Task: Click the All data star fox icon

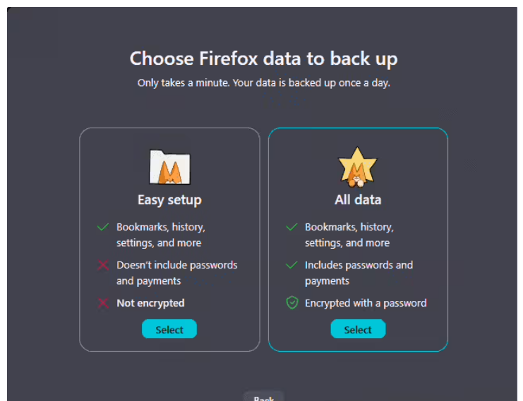Action: [358, 167]
